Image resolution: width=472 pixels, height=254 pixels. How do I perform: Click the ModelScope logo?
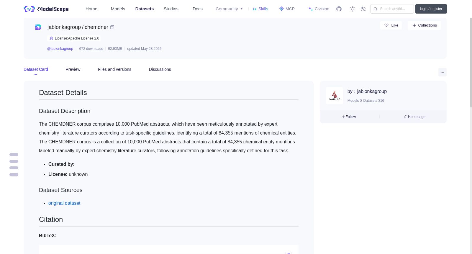[x=46, y=9]
